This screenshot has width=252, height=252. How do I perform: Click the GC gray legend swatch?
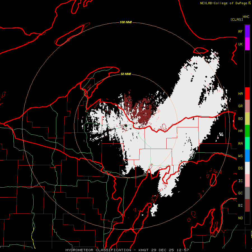click(x=247, y=193)
